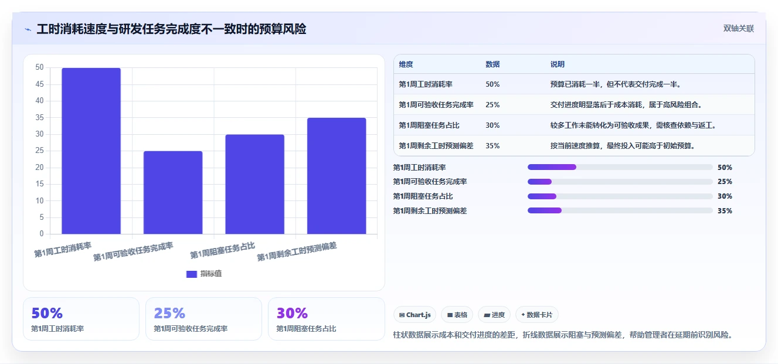This screenshot has width=778, height=364.
Task: Click the 说明 column header
Action: click(557, 64)
